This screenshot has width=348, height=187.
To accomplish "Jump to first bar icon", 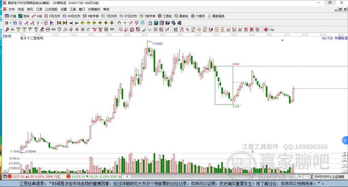I will pyautogui.click(x=59, y=23).
